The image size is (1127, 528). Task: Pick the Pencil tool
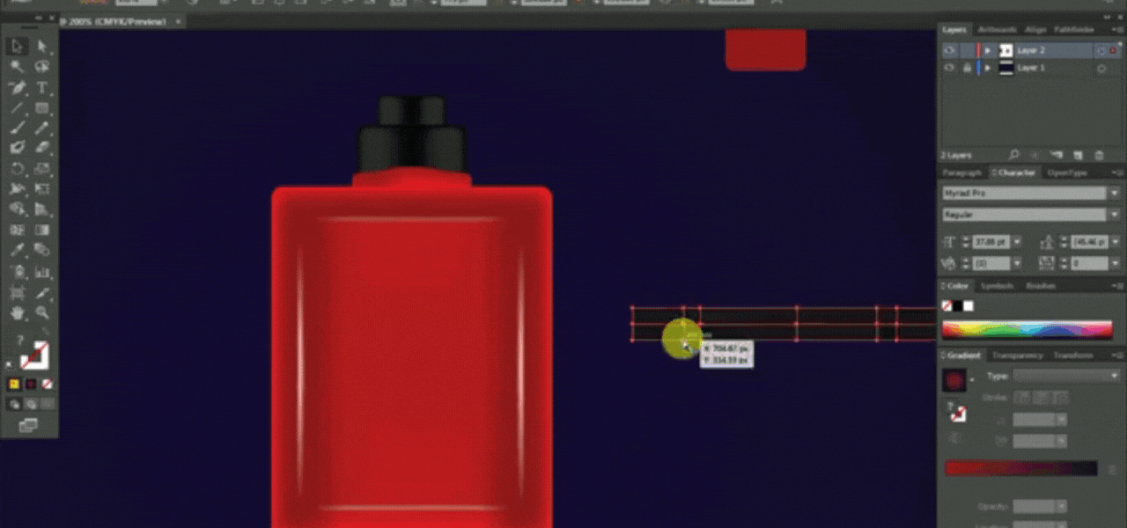(42, 128)
